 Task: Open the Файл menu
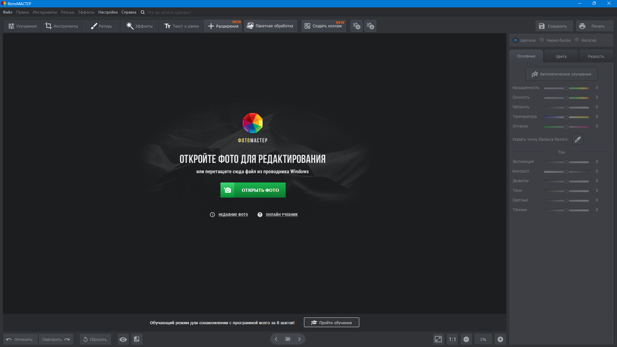point(7,12)
